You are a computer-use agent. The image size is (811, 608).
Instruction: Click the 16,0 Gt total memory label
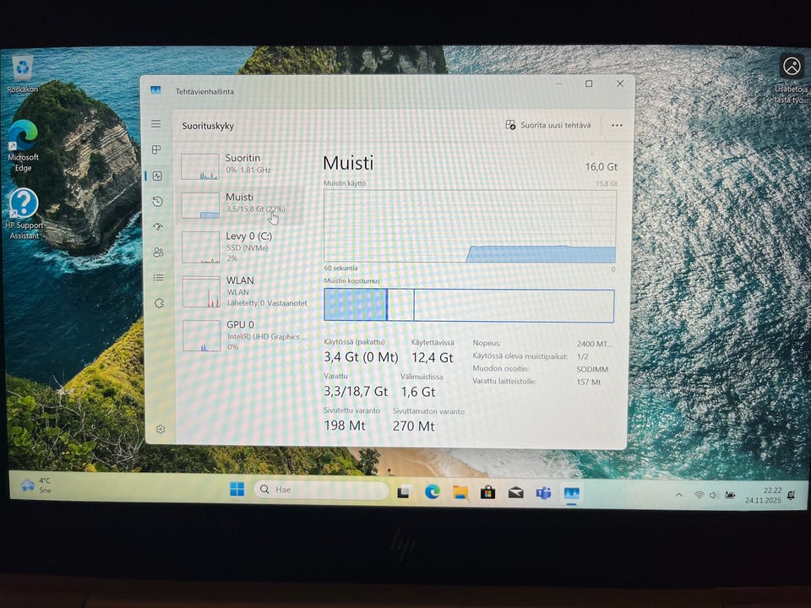[x=601, y=167]
